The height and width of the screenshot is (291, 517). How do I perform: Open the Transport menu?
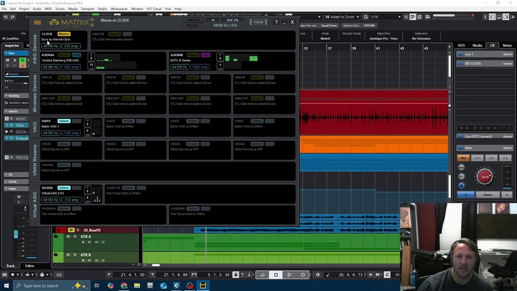click(87, 9)
